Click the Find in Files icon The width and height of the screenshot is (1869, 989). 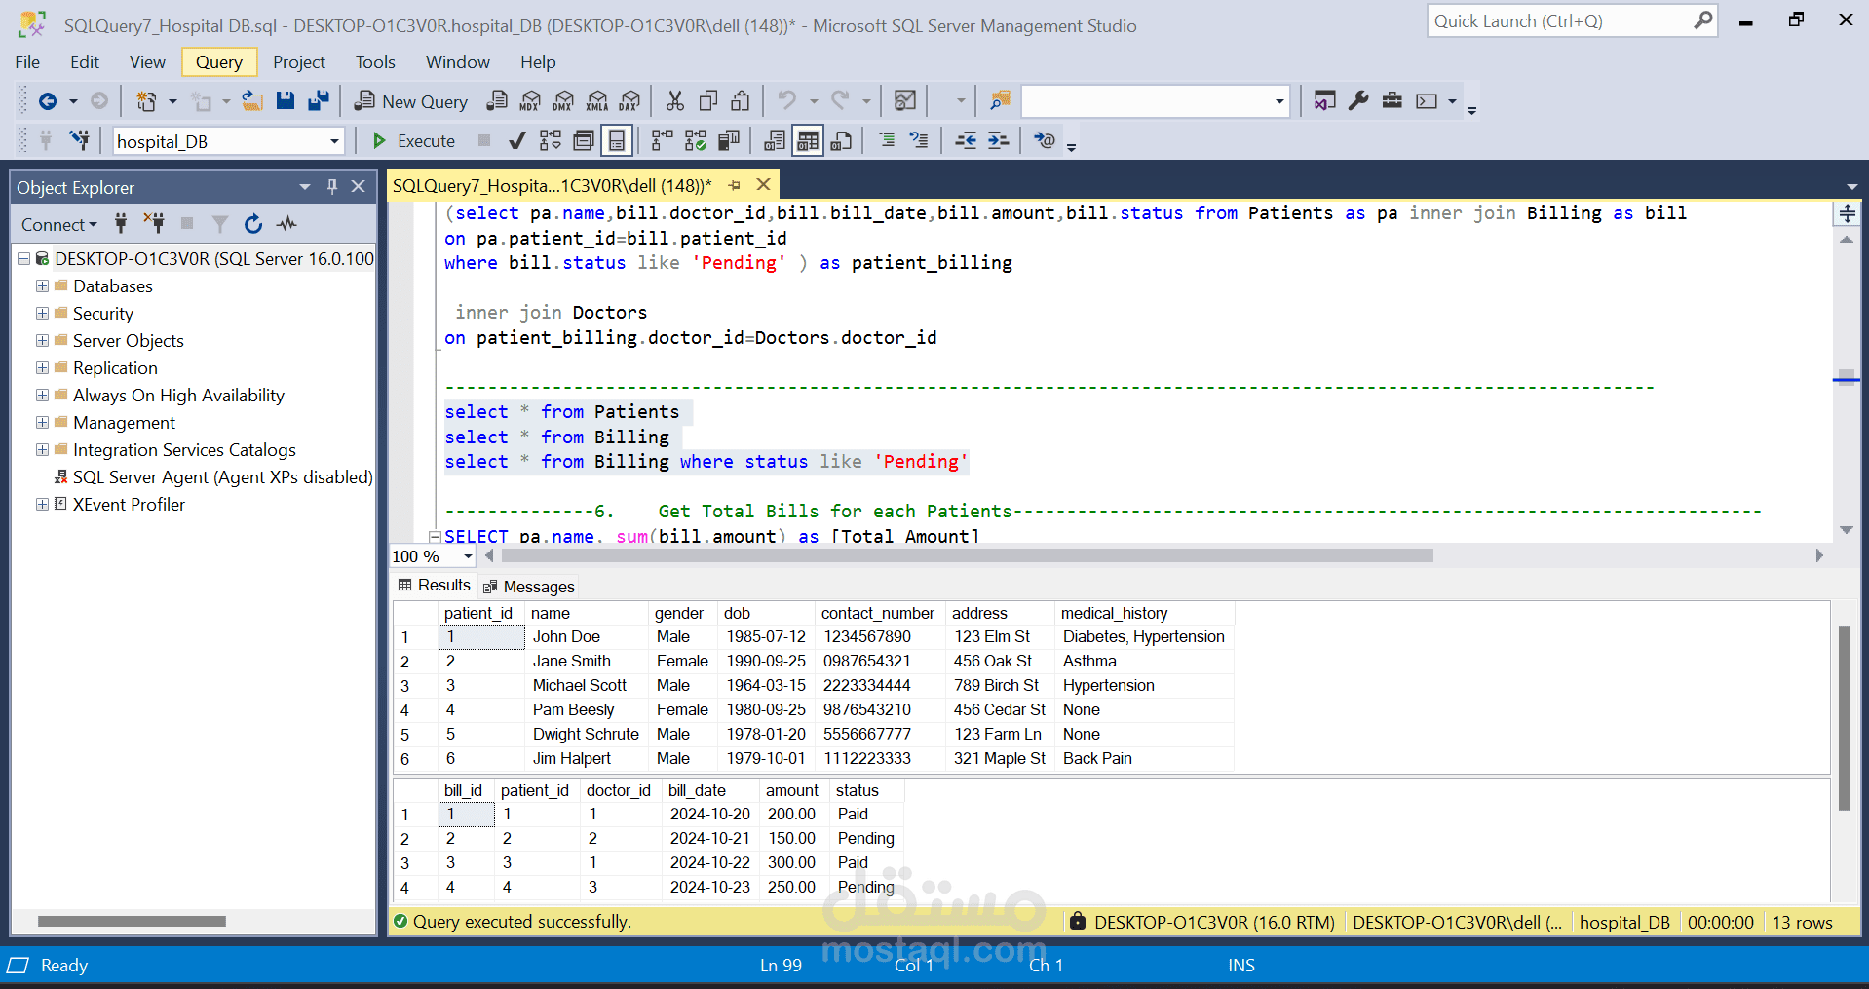point(1000,101)
